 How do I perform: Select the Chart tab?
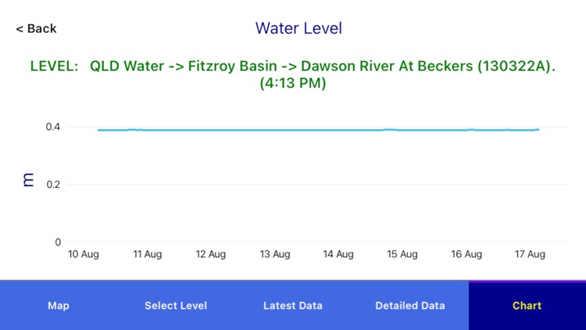point(527,306)
